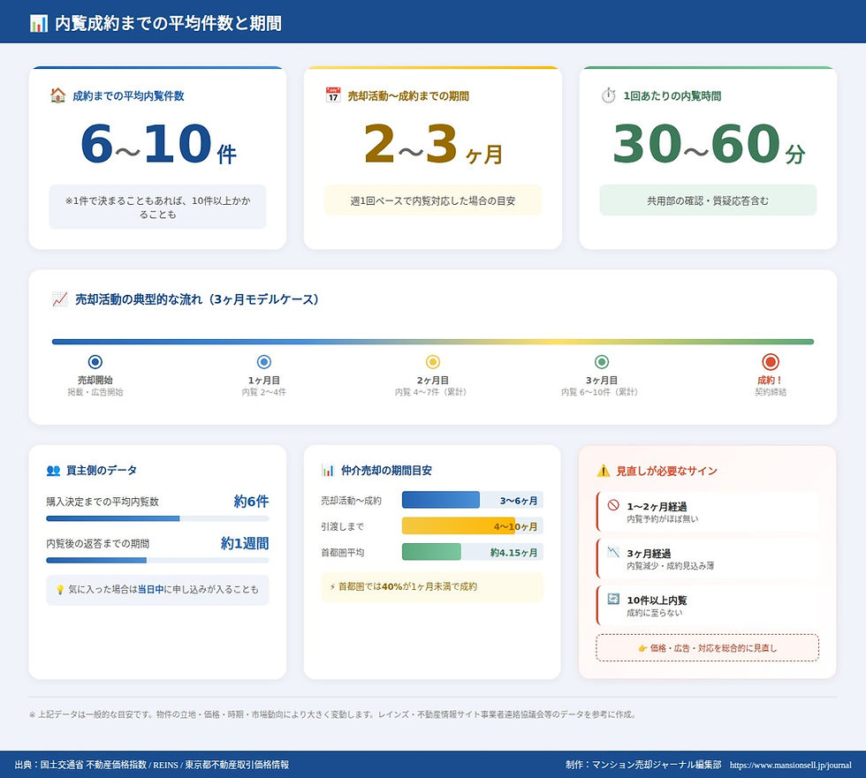Select the 3ヶ月目 green timeline marker
Image resolution: width=866 pixels, height=778 pixels.
coord(602,362)
